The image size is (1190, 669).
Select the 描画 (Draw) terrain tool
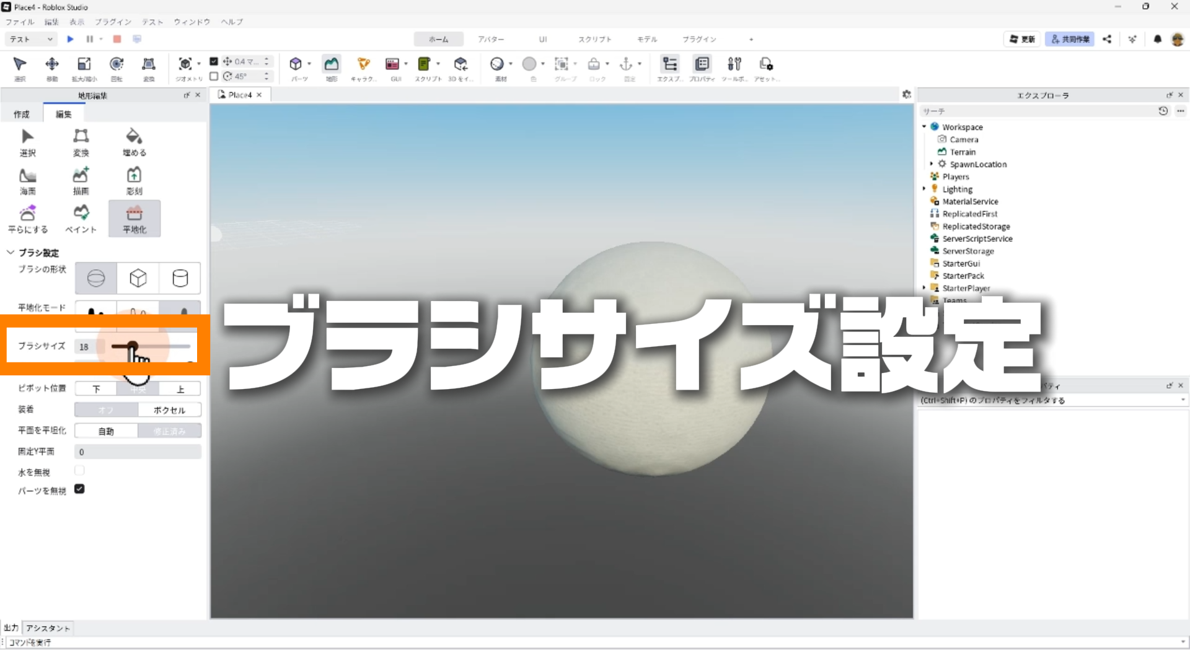point(81,181)
